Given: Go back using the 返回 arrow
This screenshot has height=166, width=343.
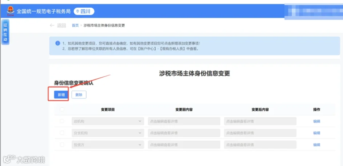Looking at the screenshot, I should pyautogui.click(x=52, y=26).
